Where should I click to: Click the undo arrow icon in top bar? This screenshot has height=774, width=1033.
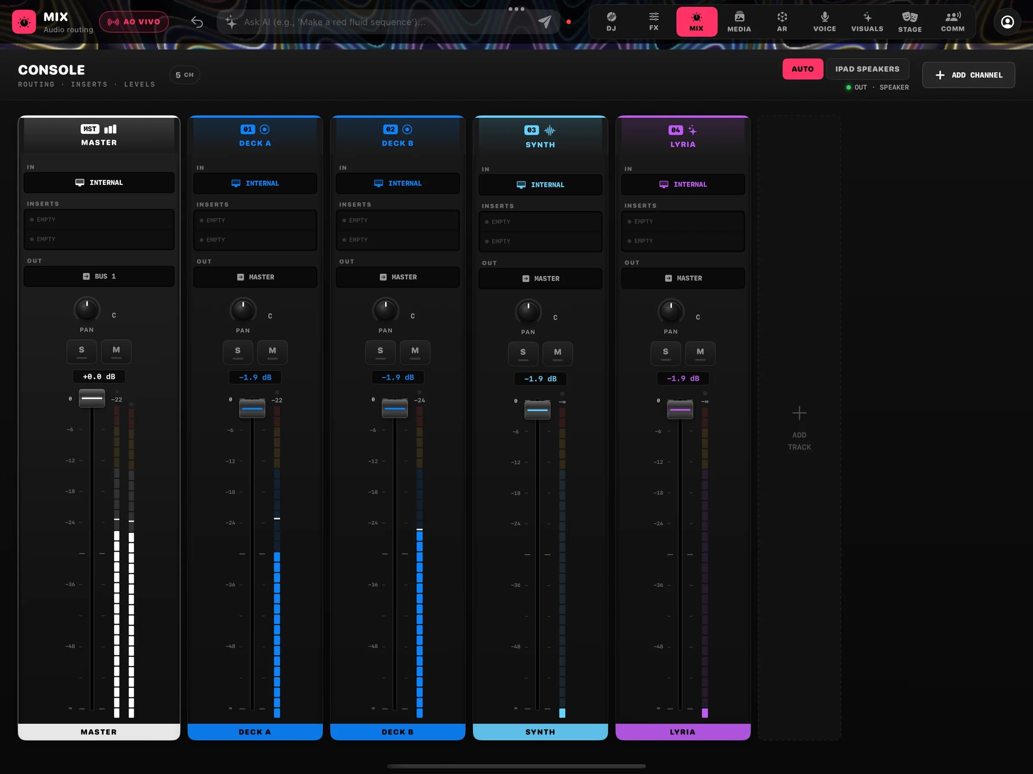197,22
